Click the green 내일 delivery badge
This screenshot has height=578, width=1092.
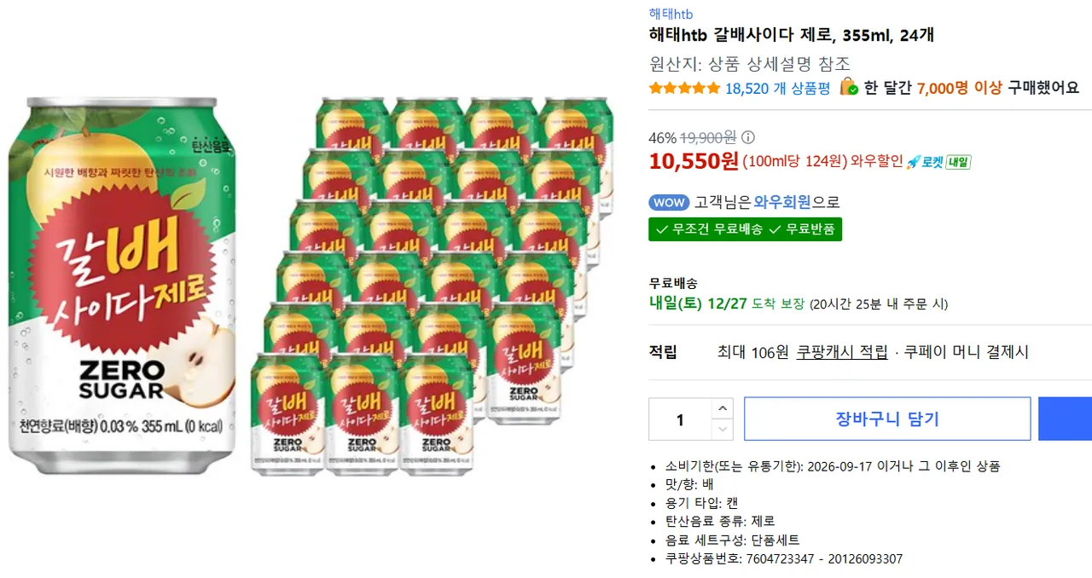[x=958, y=162]
